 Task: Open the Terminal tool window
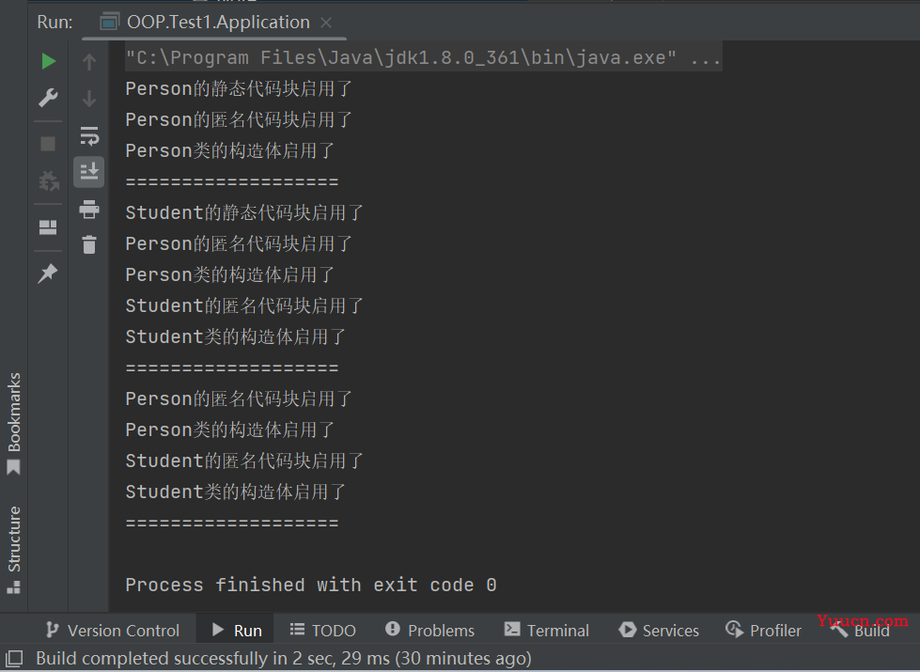(546, 631)
